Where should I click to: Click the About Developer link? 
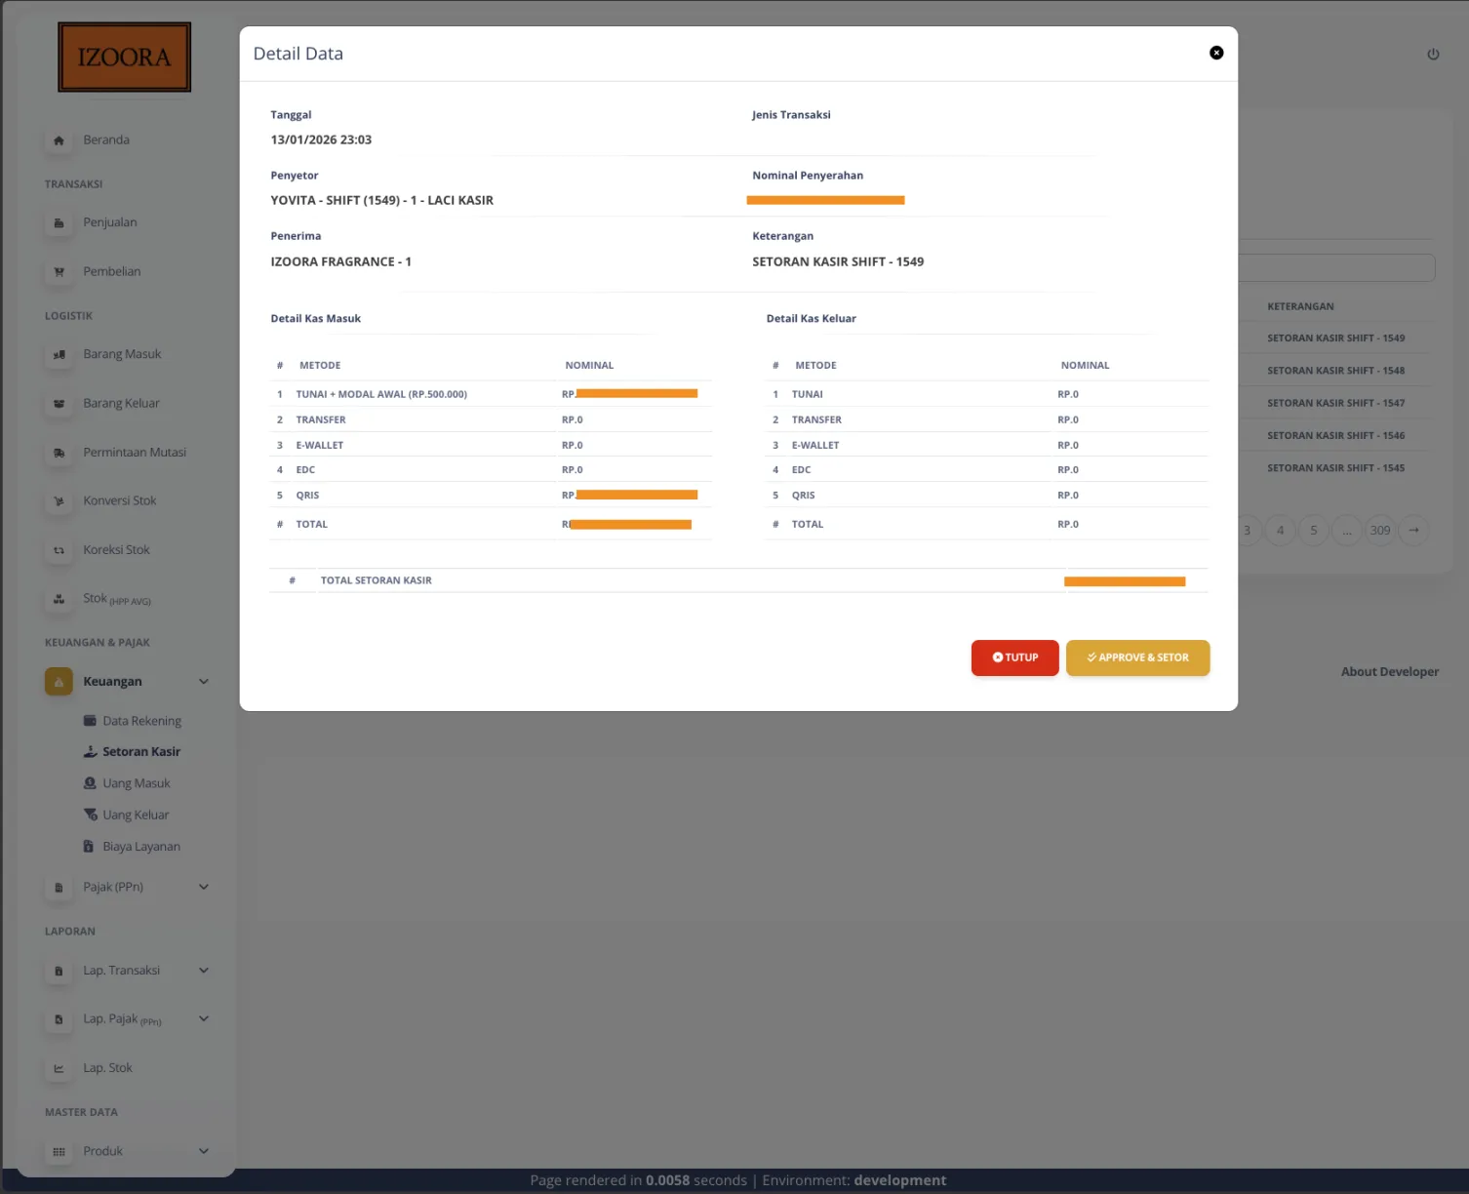[x=1389, y=672]
